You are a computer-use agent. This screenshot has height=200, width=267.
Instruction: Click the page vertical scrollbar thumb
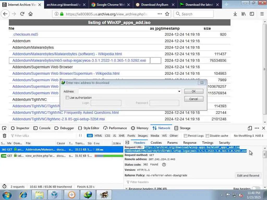point(265,69)
